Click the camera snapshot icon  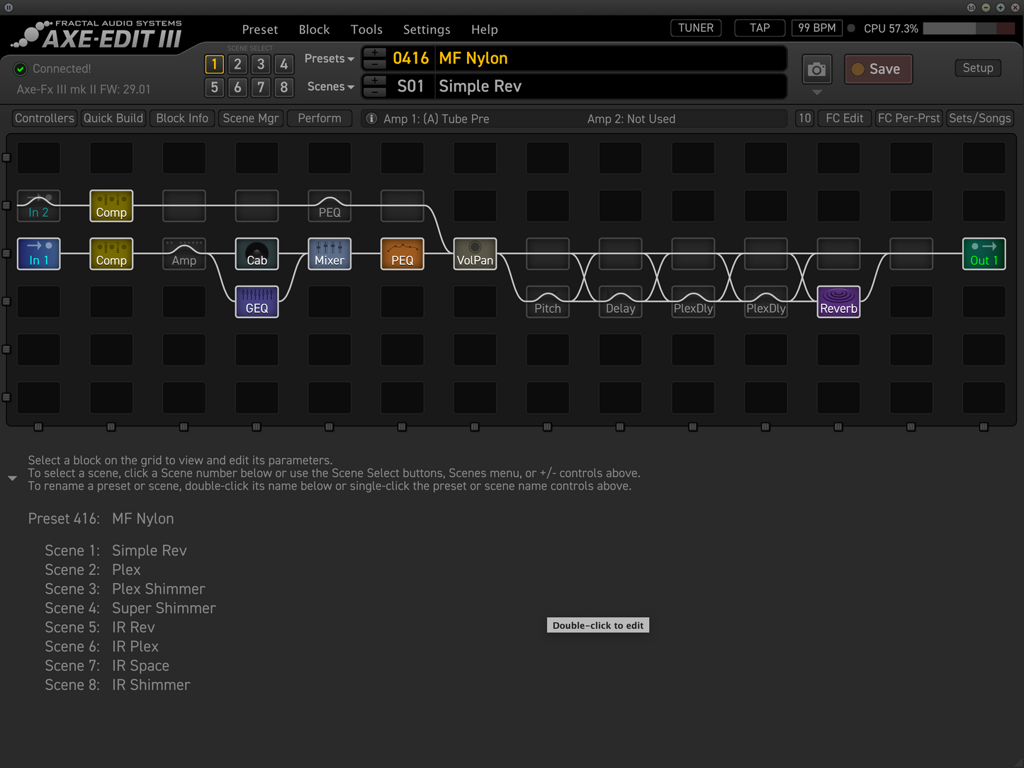click(x=816, y=69)
